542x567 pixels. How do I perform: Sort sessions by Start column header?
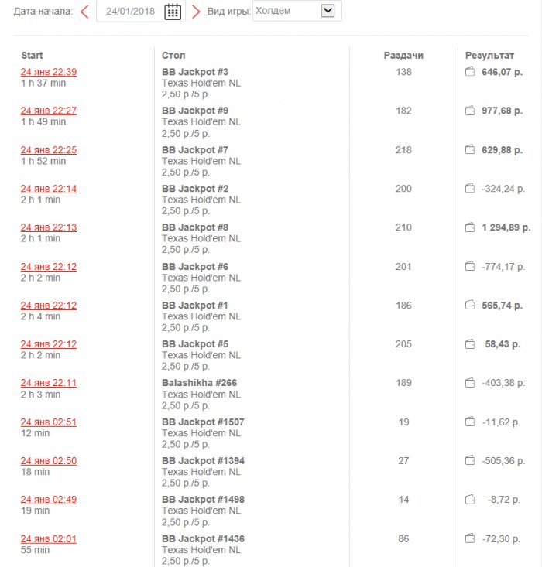32,56
